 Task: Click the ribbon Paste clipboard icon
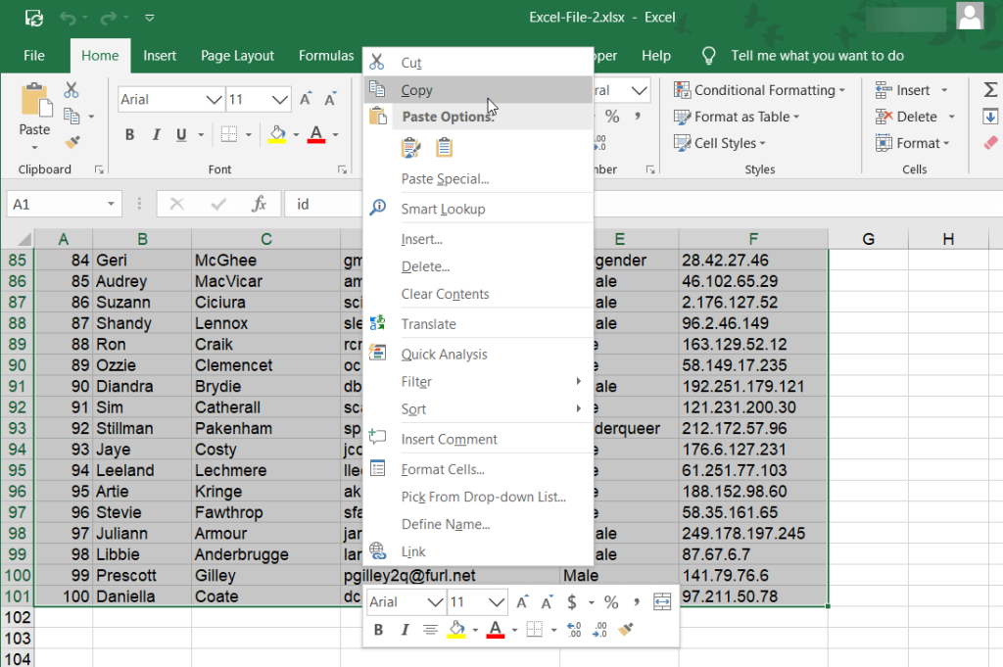pyautogui.click(x=36, y=101)
